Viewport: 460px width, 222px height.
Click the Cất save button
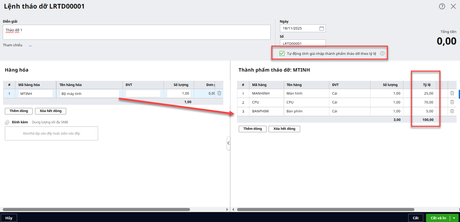[415, 218]
